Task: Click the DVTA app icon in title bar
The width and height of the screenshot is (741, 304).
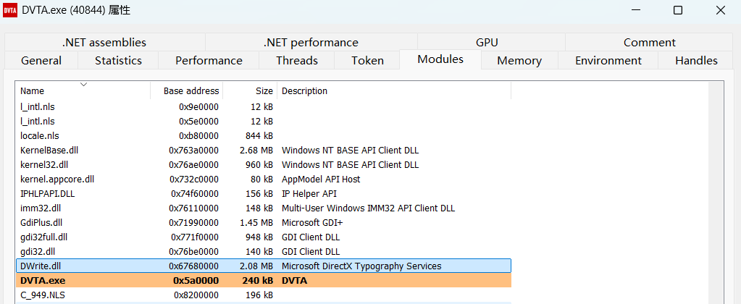Action: tap(12, 11)
